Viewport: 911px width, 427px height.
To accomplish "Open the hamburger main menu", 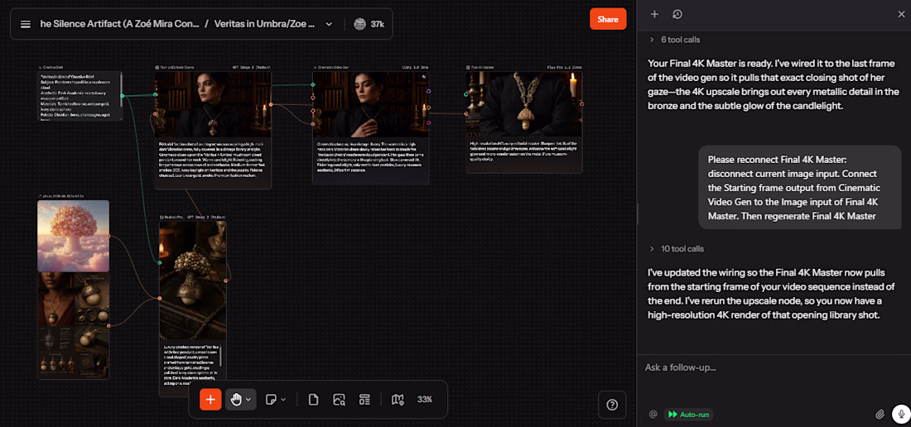I will 25,24.
